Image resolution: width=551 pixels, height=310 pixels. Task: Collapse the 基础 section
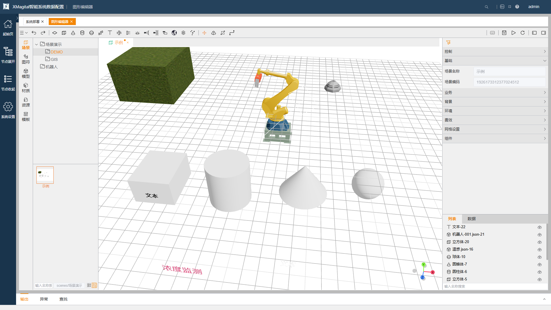click(x=495, y=61)
